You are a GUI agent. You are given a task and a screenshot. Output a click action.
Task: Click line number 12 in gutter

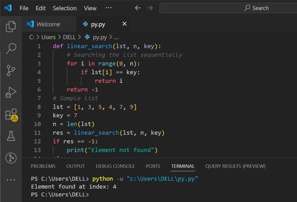37,142
